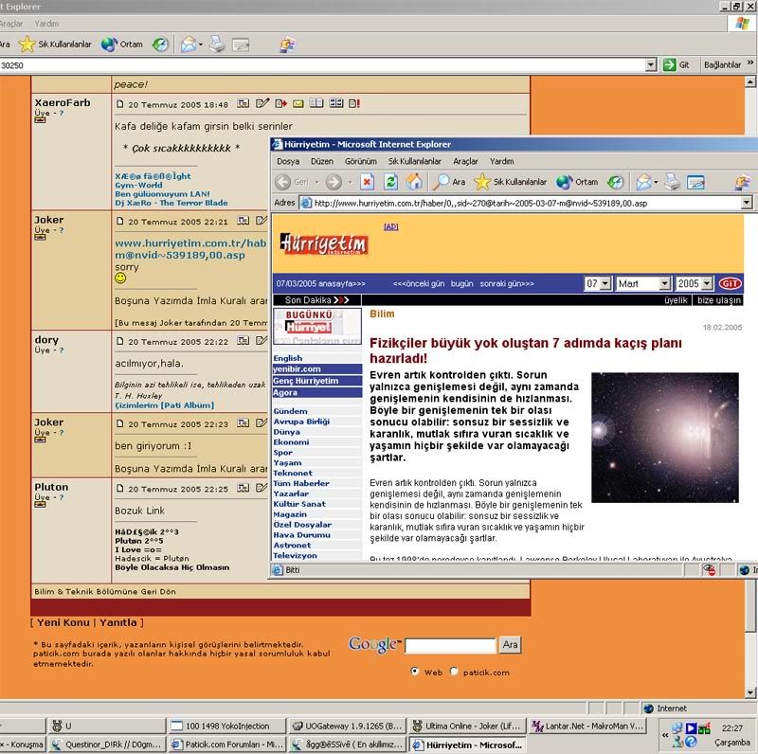Click the Ekonomi link in the sidebar
Image resolution: width=758 pixels, height=754 pixels.
coord(291,442)
